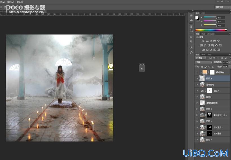Toggle lock position (move icon)
The width and height of the screenshot is (231, 160).
point(209,67)
